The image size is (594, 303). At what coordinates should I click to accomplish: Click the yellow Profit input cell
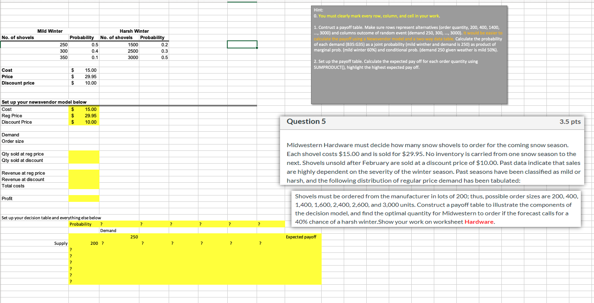pyautogui.click(x=84, y=198)
